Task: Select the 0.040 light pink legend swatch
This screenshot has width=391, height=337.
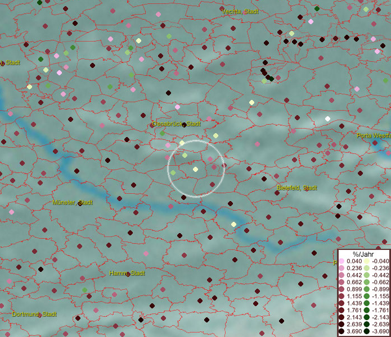Action: pos(341,261)
